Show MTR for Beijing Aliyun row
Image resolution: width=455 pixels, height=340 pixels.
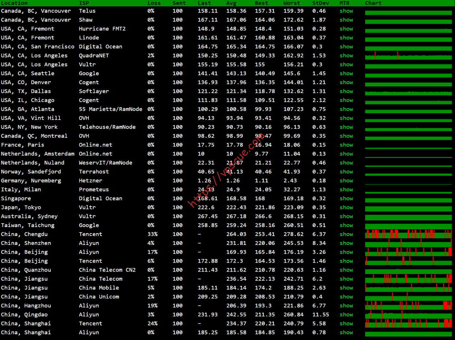[x=346, y=252]
